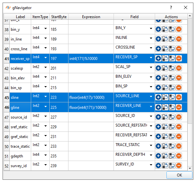Click the vertical scrollbar down arrow

tap(190, 168)
